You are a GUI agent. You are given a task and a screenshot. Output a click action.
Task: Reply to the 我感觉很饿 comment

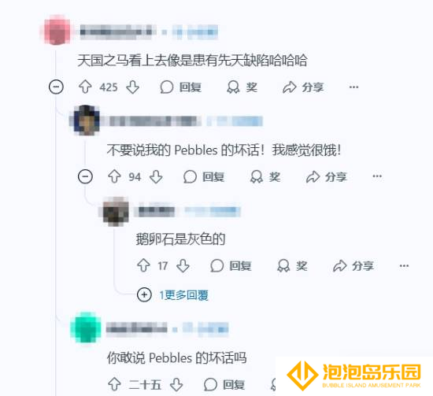coord(204,176)
